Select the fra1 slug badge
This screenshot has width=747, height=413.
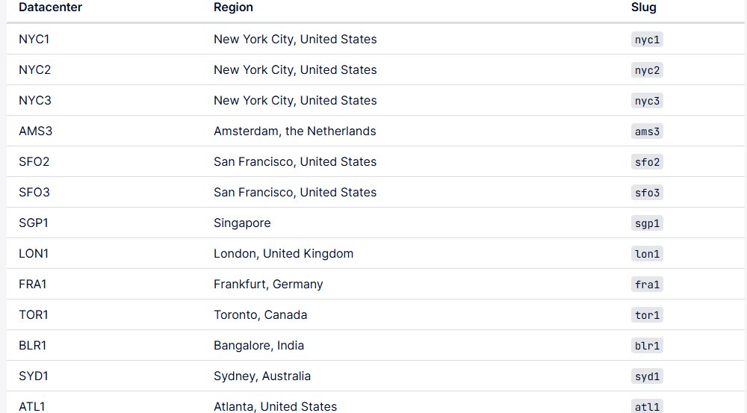[x=647, y=285]
